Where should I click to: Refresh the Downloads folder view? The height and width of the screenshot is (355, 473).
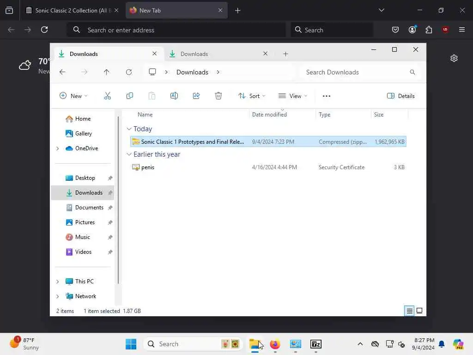click(x=129, y=72)
